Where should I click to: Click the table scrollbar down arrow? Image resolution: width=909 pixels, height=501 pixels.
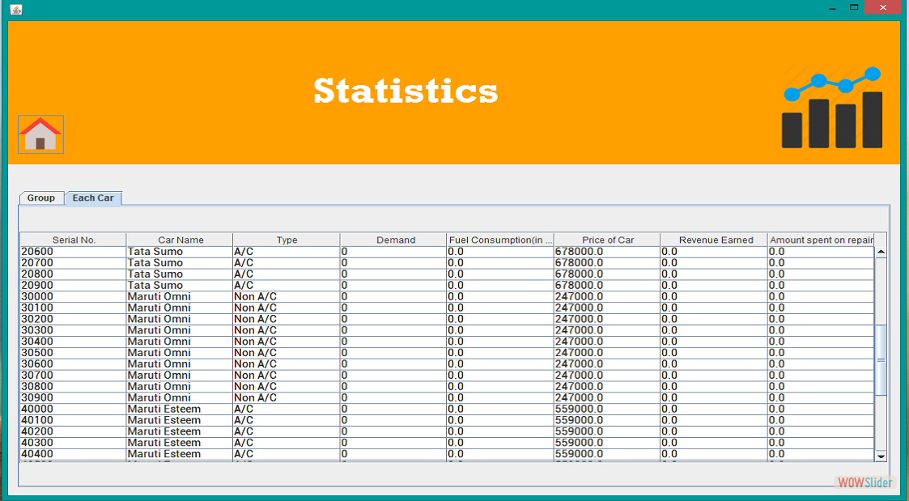tap(881, 456)
